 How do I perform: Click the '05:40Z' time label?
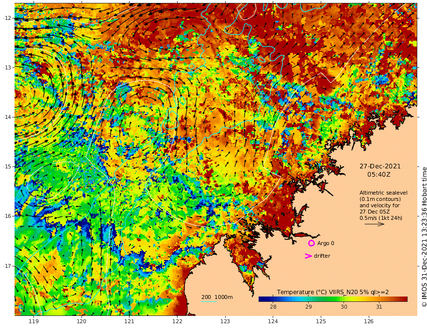[378, 174]
